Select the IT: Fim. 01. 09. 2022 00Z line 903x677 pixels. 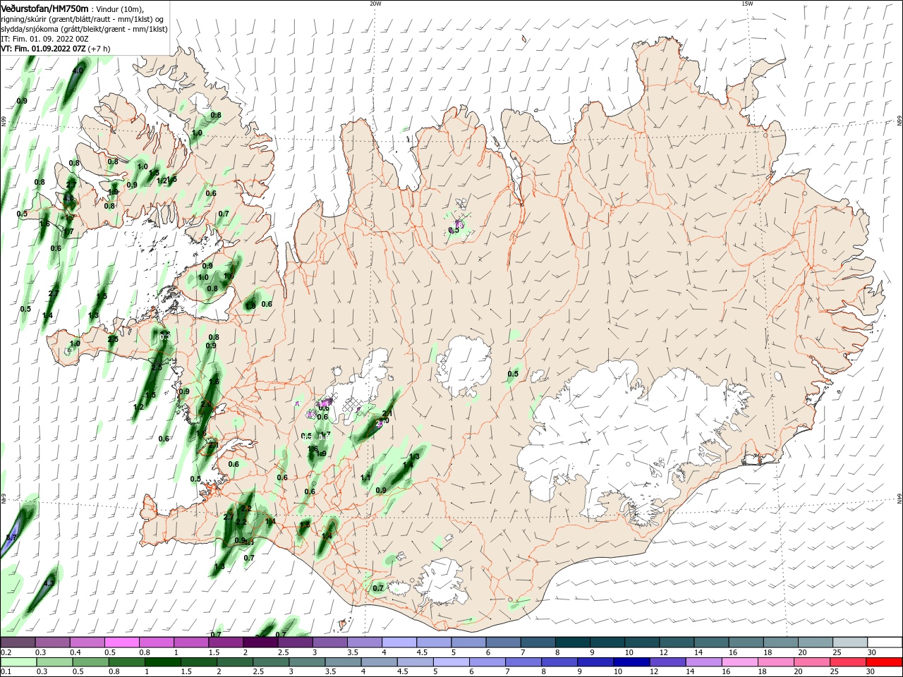pyautogui.click(x=44, y=39)
